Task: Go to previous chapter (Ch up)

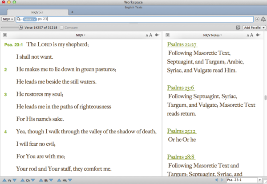Action: click(23, 180)
